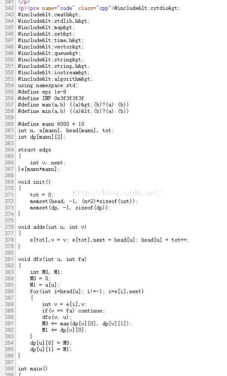
Task: Click the 'void adde(int u, int v)' line
Action: [52, 227]
